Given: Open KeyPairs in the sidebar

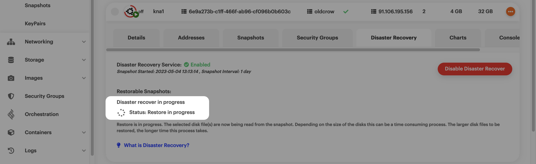Looking at the screenshot, I should coord(35,23).
